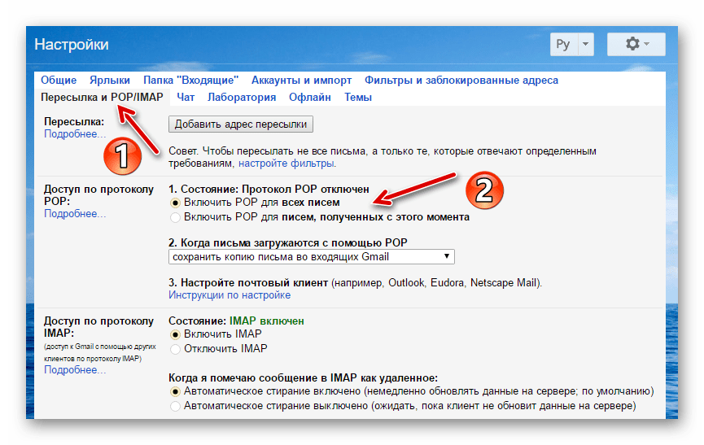Select "Включить IMAP" radio button
704x445 pixels.
tap(175, 334)
